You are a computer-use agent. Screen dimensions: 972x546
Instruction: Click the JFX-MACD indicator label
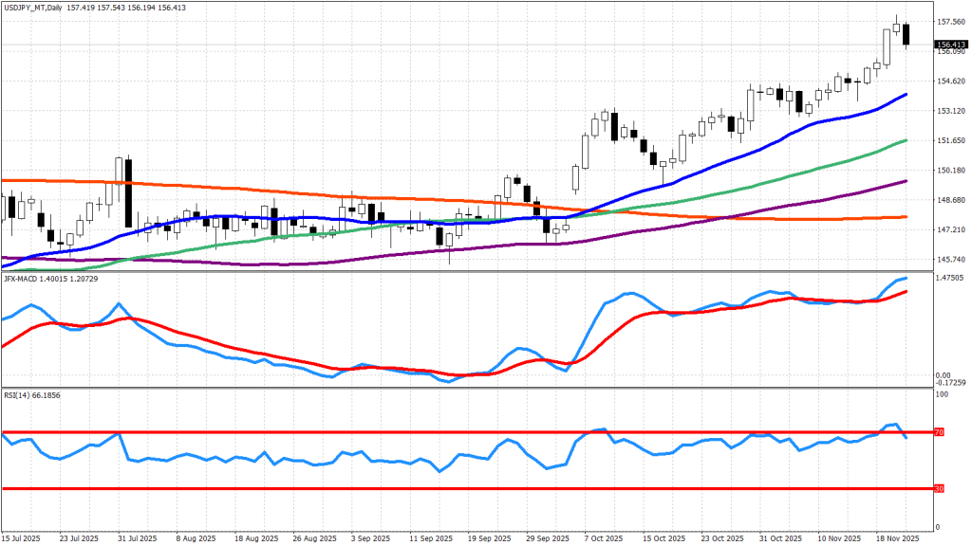pos(23,278)
